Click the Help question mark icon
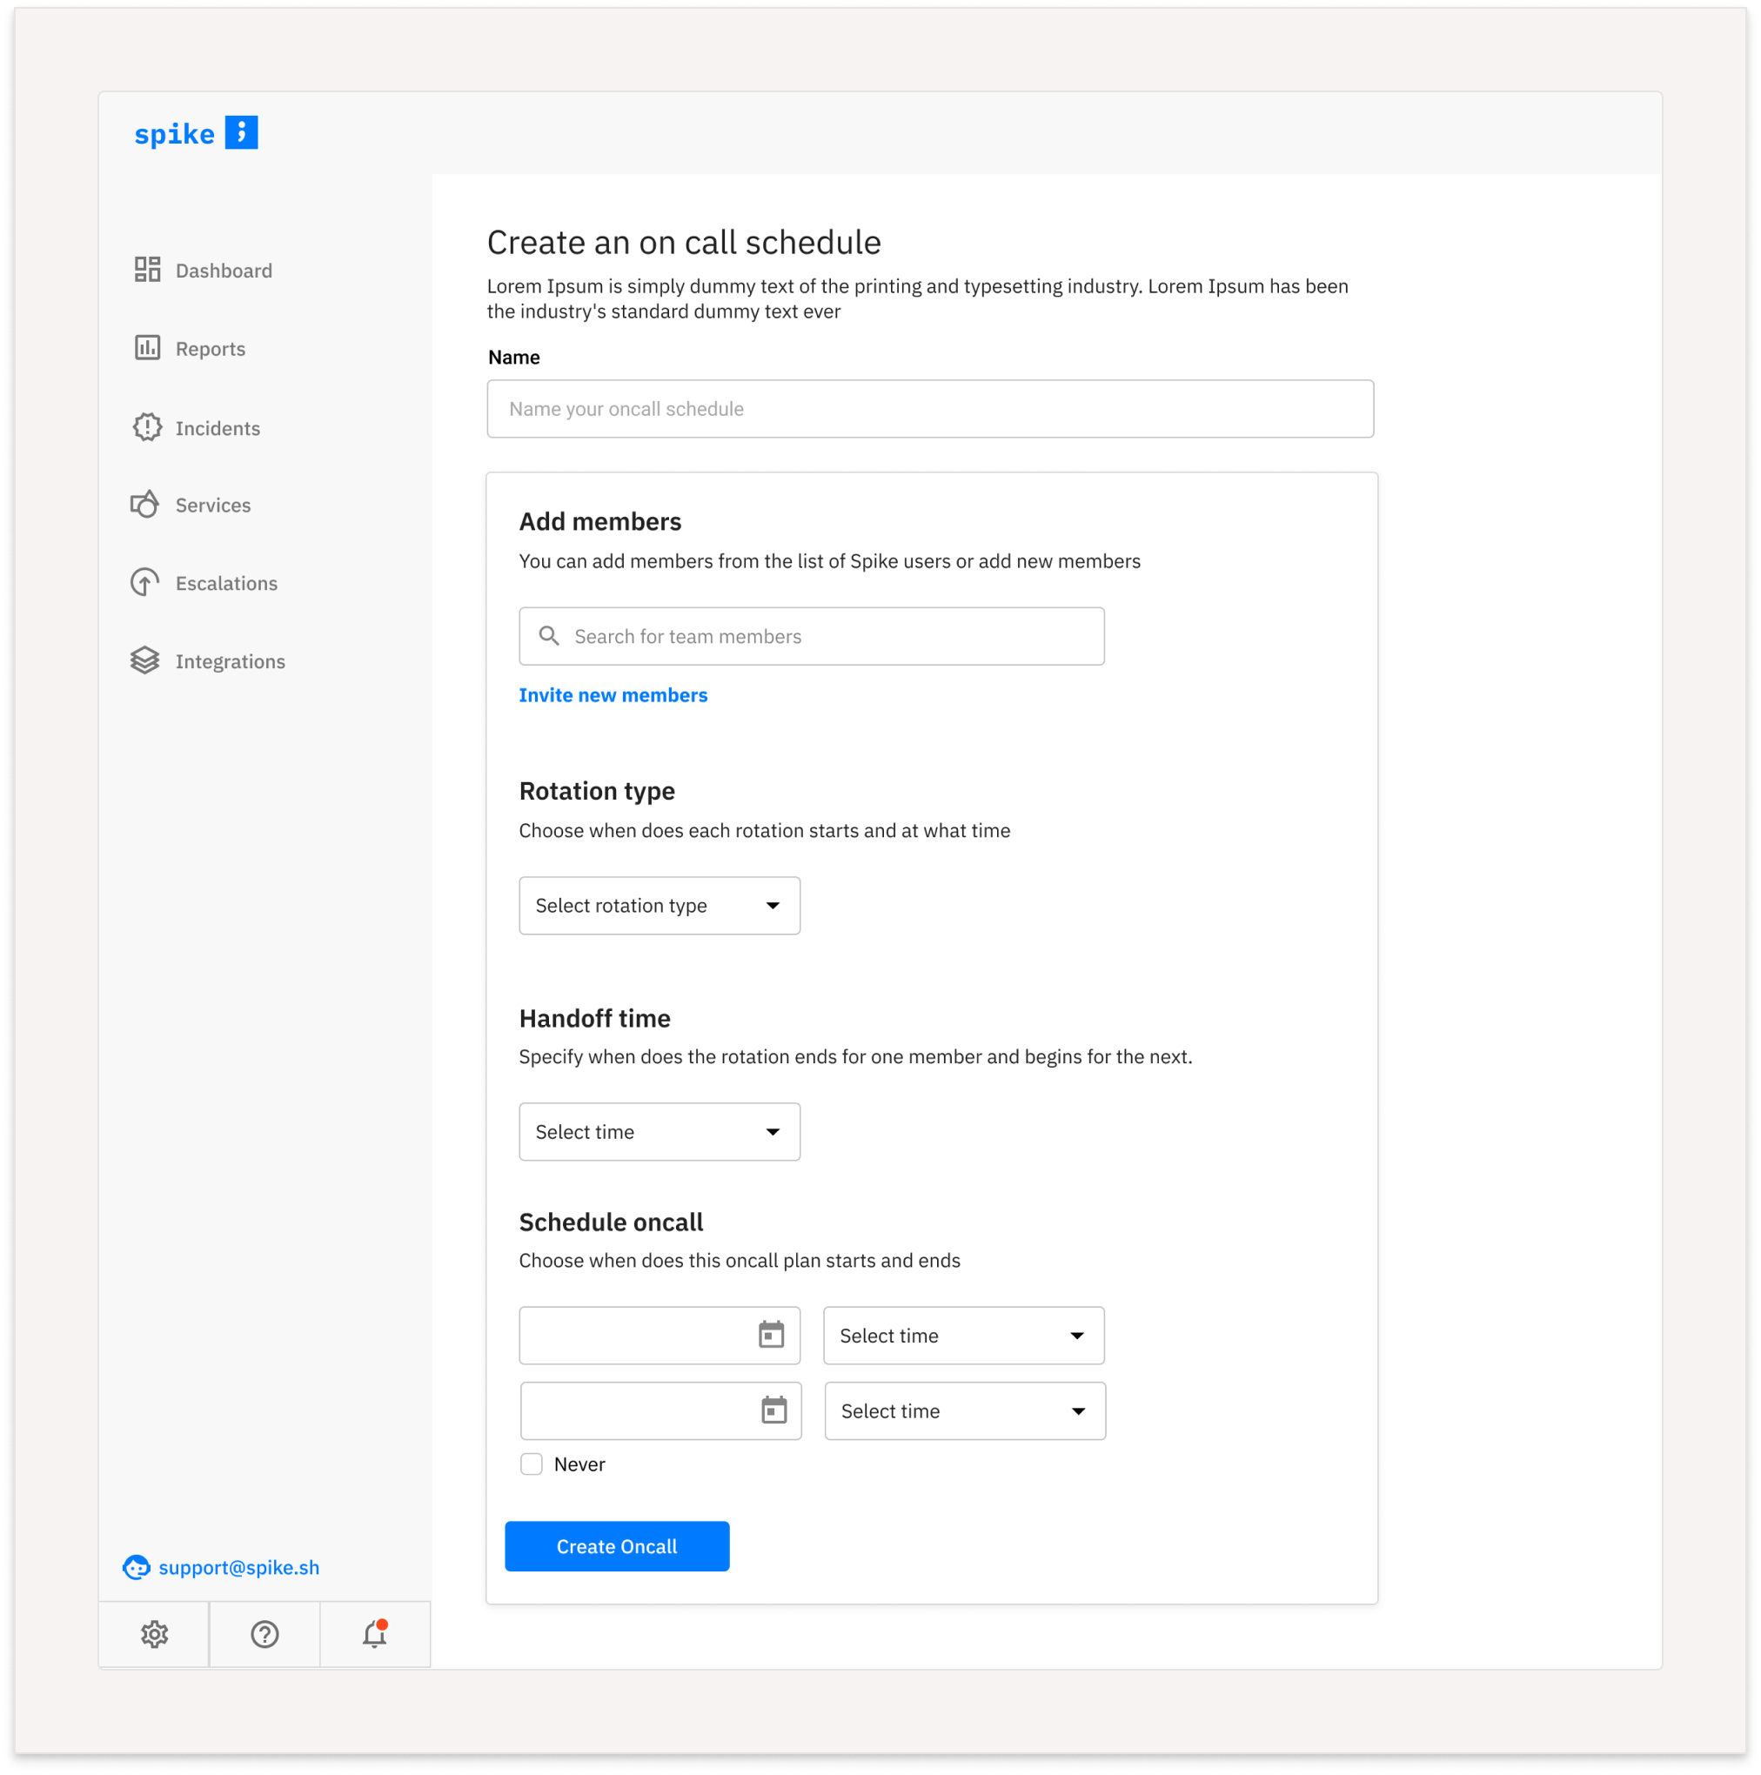Viewport: 1761px width, 1775px height. (x=264, y=1635)
